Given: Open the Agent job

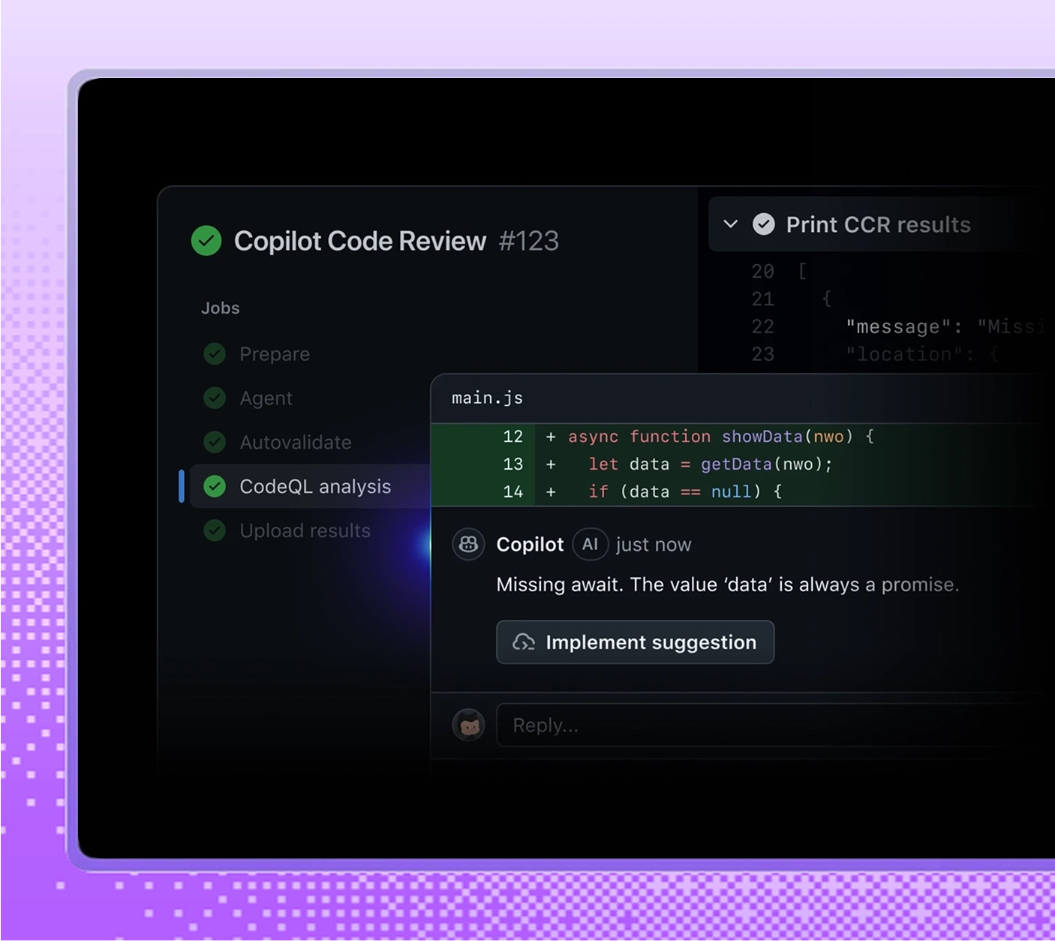Looking at the screenshot, I should tap(266, 398).
